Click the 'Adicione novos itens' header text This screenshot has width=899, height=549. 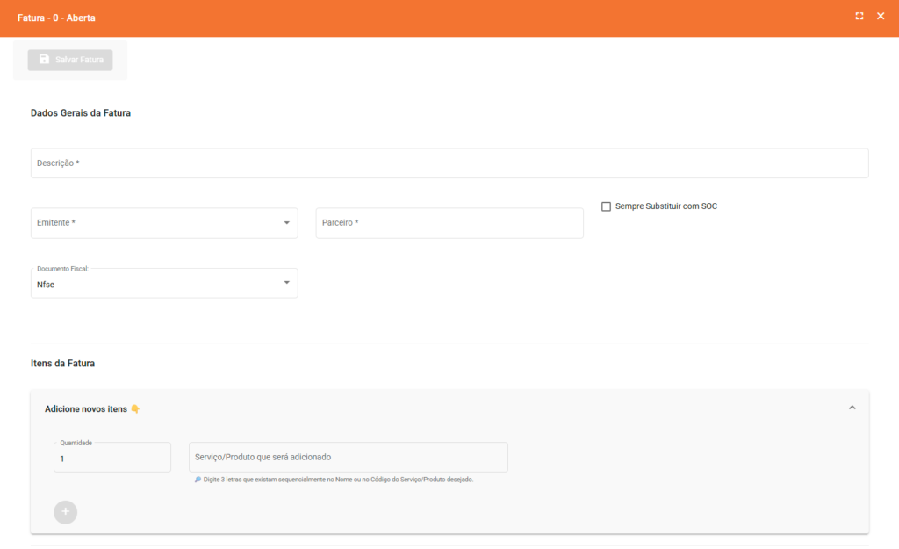(86, 409)
